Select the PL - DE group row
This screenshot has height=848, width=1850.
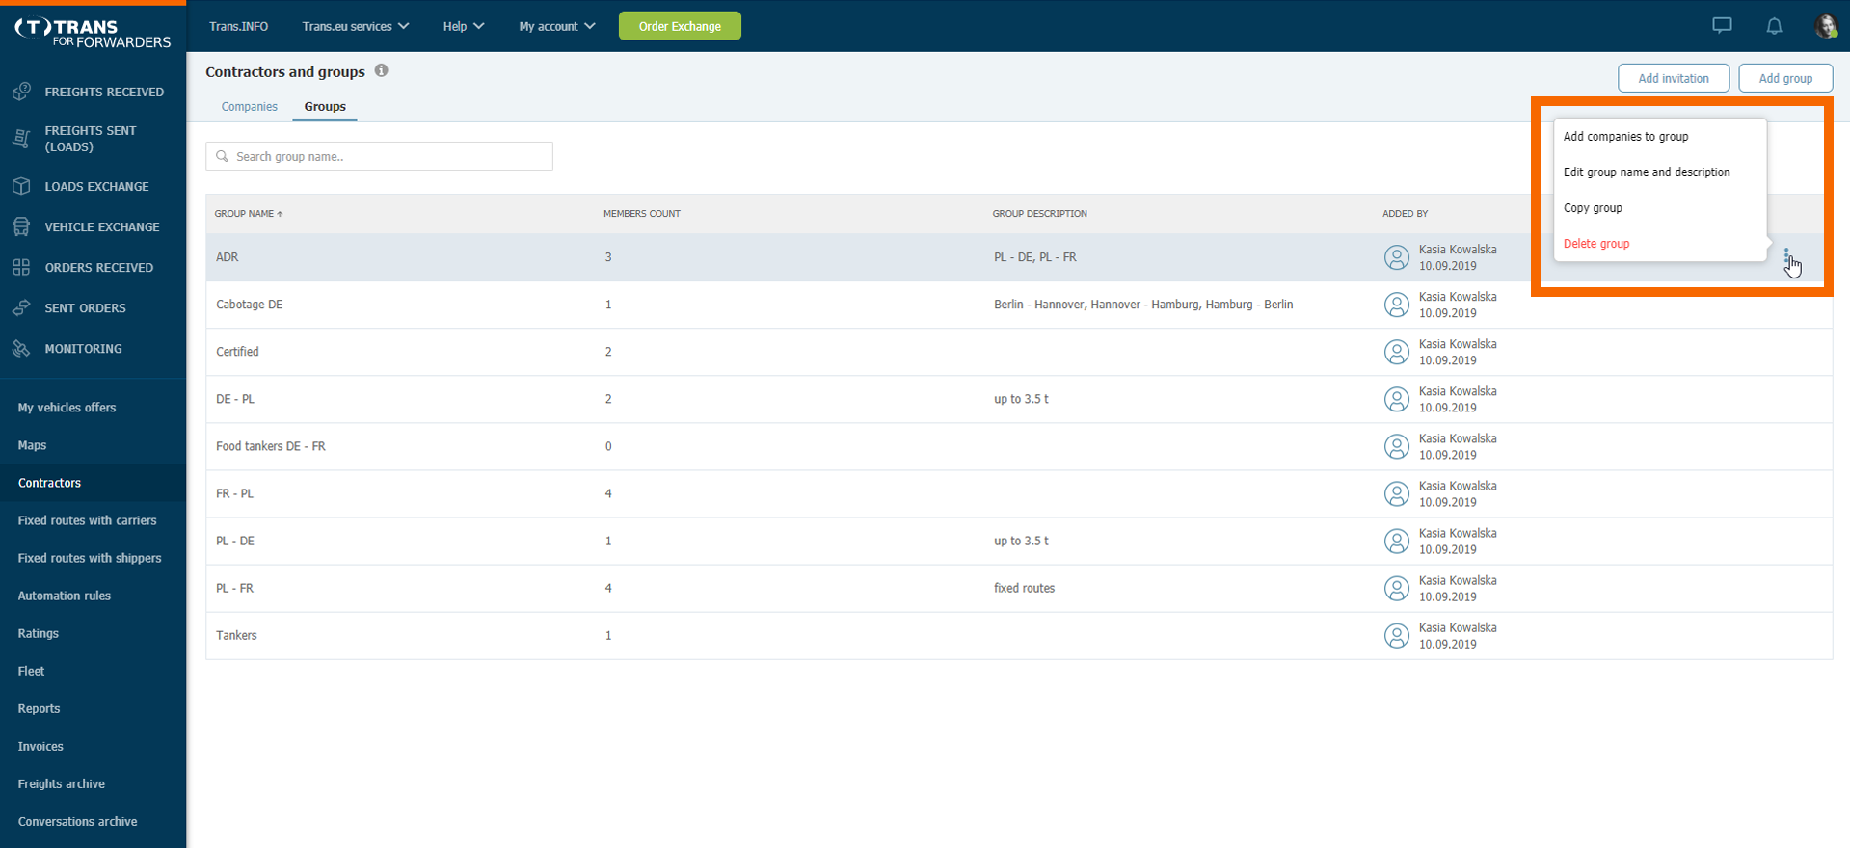(1019, 541)
